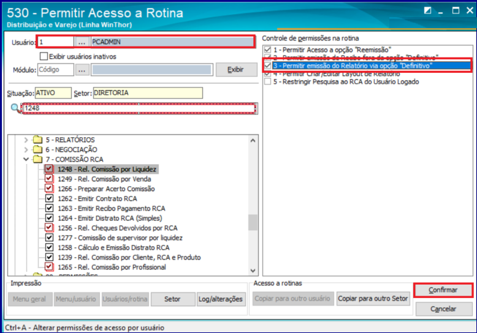The width and height of the screenshot is (477, 333).
Task: Toggle checkbox for routine 1258 Cálculo Distrato
Action: [49, 247]
